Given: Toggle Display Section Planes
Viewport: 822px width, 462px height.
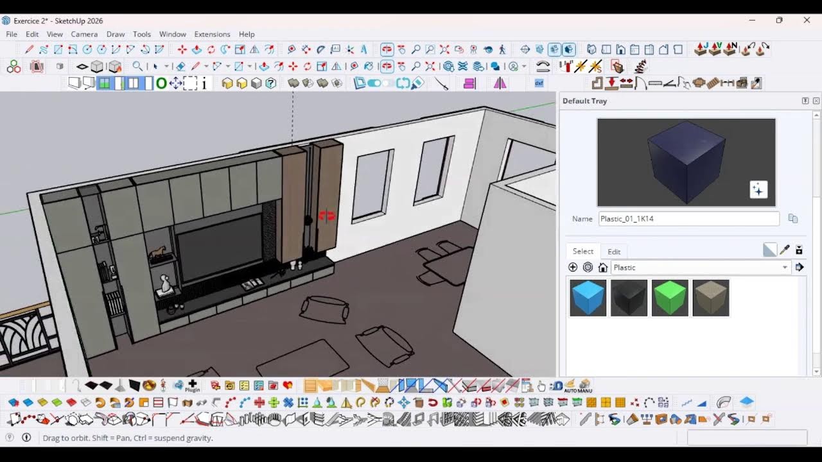Looking at the screenshot, I should pos(539,49).
